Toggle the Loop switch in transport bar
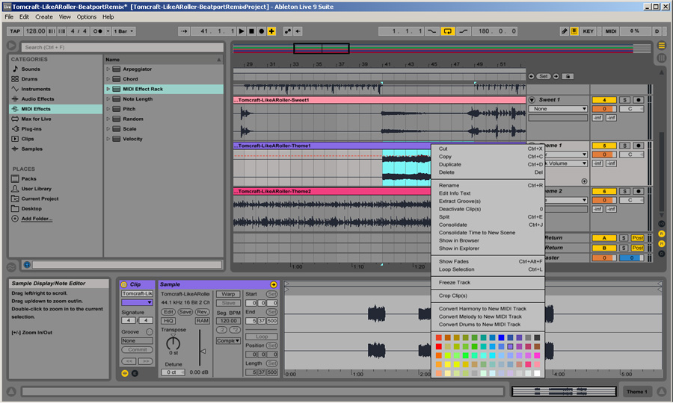The width and height of the screenshot is (673, 403). pos(447,31)
